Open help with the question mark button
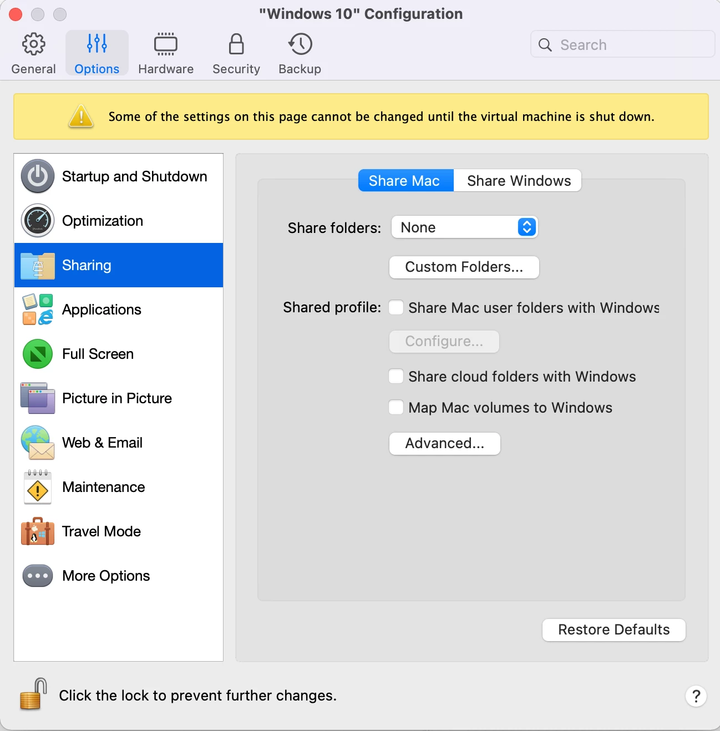720x731 pixels. point(696,696)
